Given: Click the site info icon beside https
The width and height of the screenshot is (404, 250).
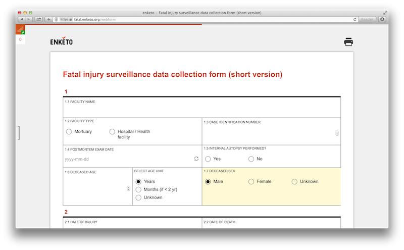Looking at the screenshot, I should click(56, 19).
